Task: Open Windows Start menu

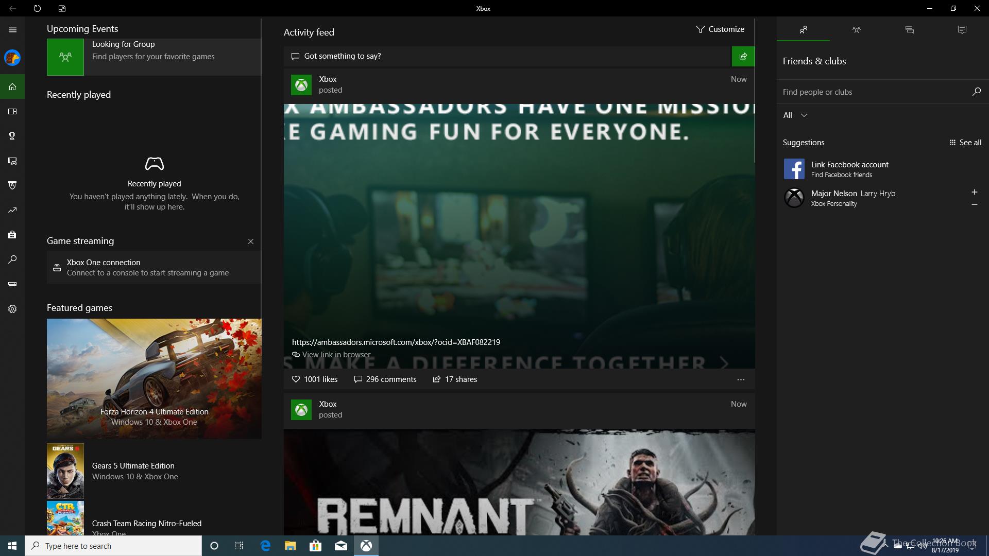Action: tap(12, 546)
